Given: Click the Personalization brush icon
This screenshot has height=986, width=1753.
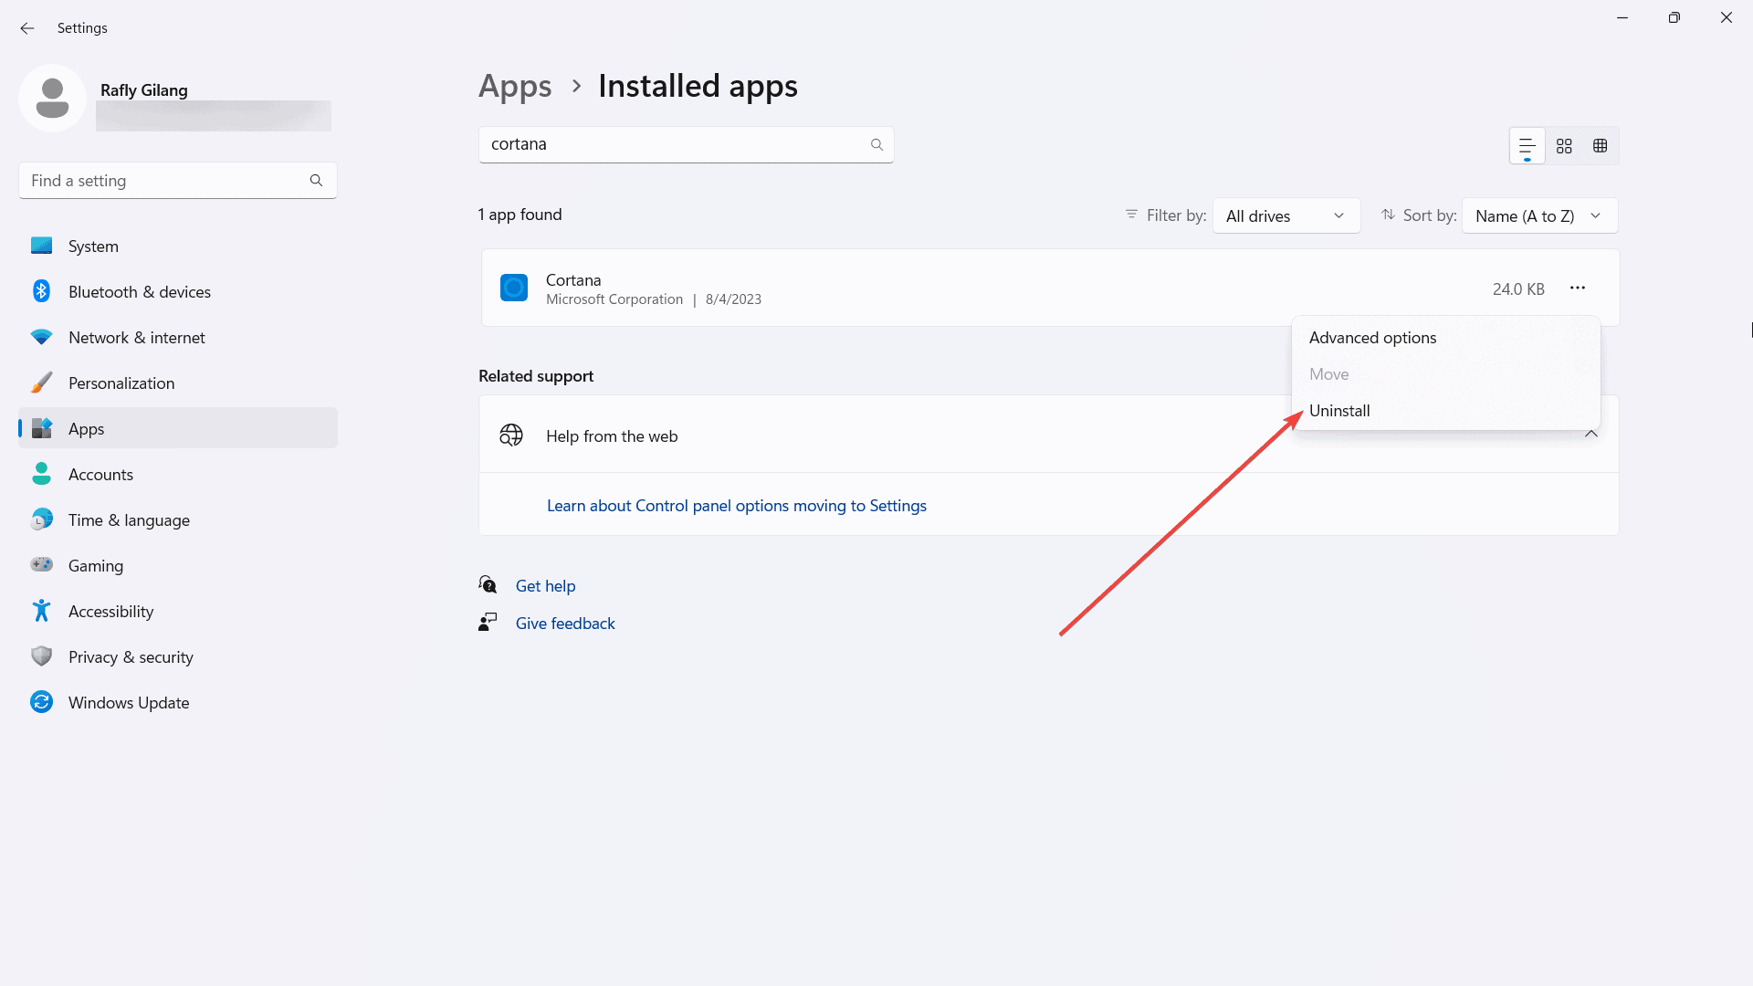Looking at the screenshot, I should click(x=41, y=383).
